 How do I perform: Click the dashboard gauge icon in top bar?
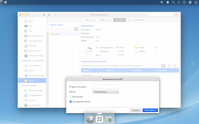(196, 2)
